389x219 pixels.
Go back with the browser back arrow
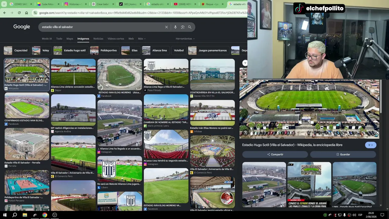[5, 13]
